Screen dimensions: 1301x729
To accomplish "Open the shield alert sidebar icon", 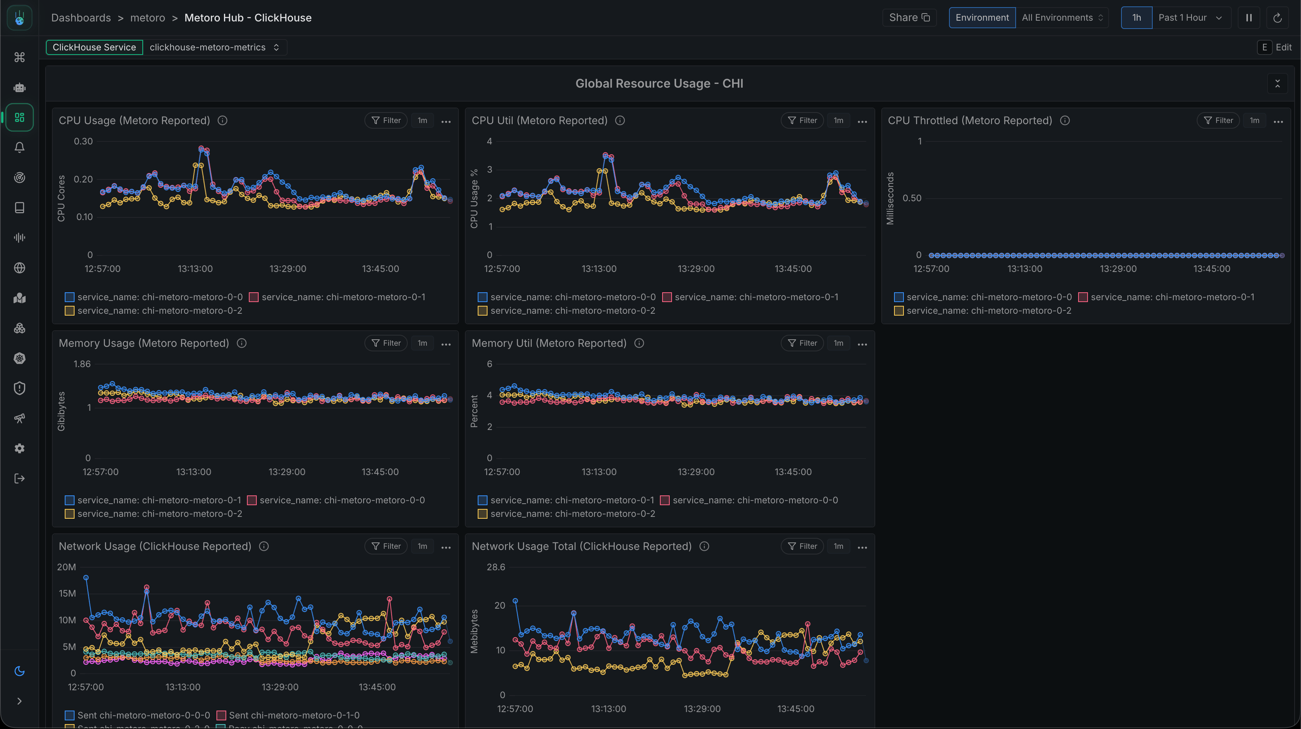I will [x=20, y=389].
